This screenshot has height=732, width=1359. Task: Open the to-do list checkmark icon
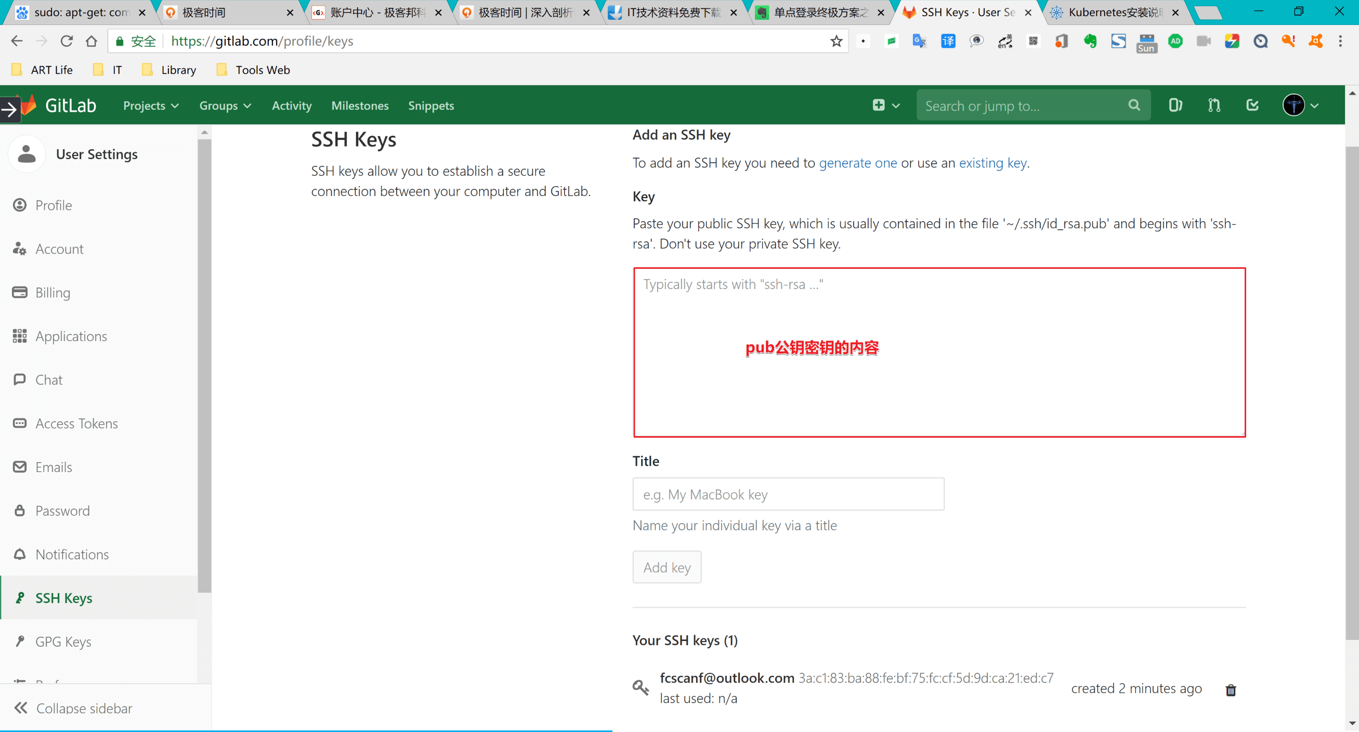coord(1252,106)
